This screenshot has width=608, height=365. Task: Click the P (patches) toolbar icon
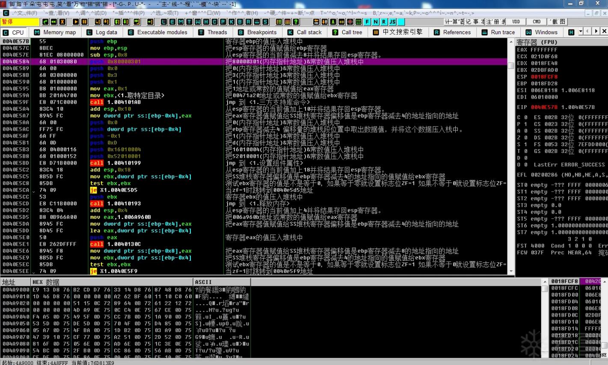(x=223, y=22)
